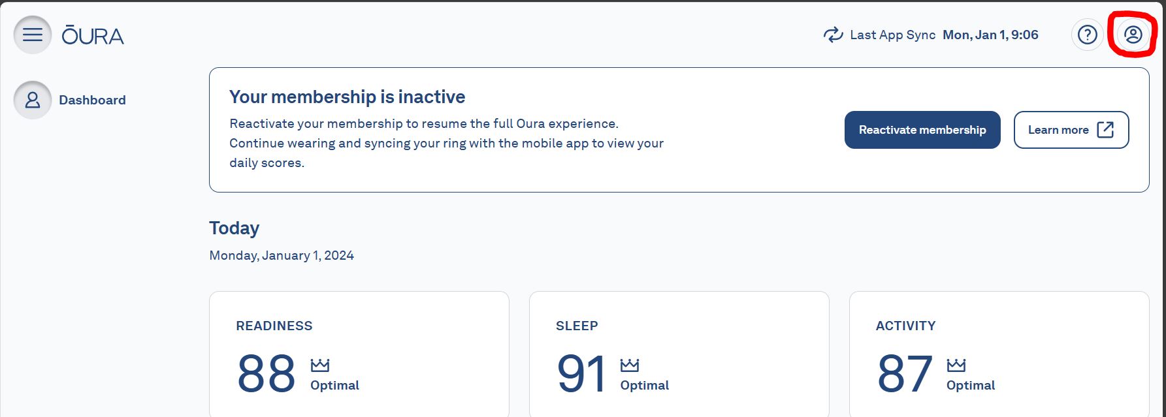
Task: Click the Last App Sync arrows icon
Action: point(833,35)
